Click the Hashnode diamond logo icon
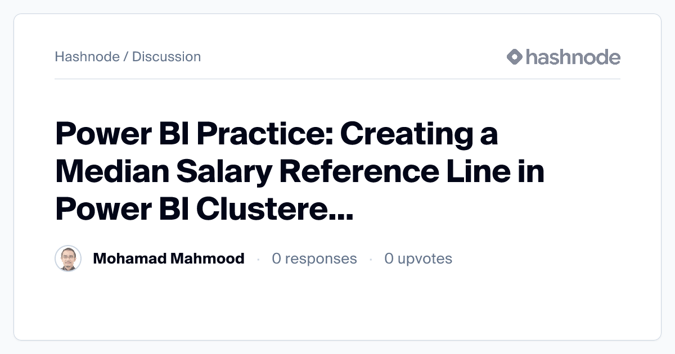675x354 pixels. 514,57
